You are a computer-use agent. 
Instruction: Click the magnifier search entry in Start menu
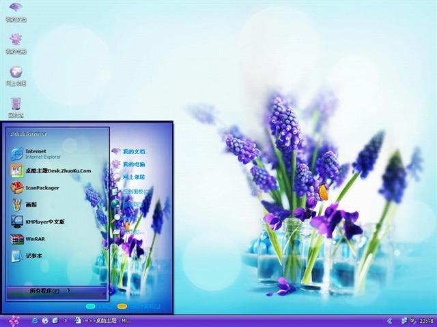[116, 218]
